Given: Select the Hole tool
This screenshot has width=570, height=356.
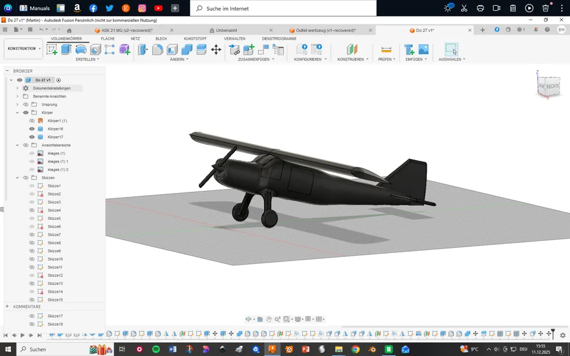Looking at the screenshot, I should [x=95, y=50].
